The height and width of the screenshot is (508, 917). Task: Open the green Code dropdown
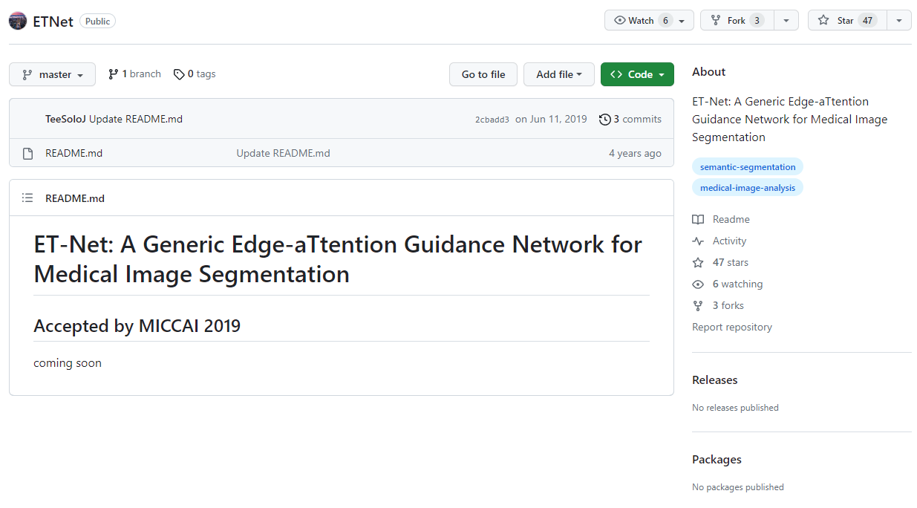(637, 74)
